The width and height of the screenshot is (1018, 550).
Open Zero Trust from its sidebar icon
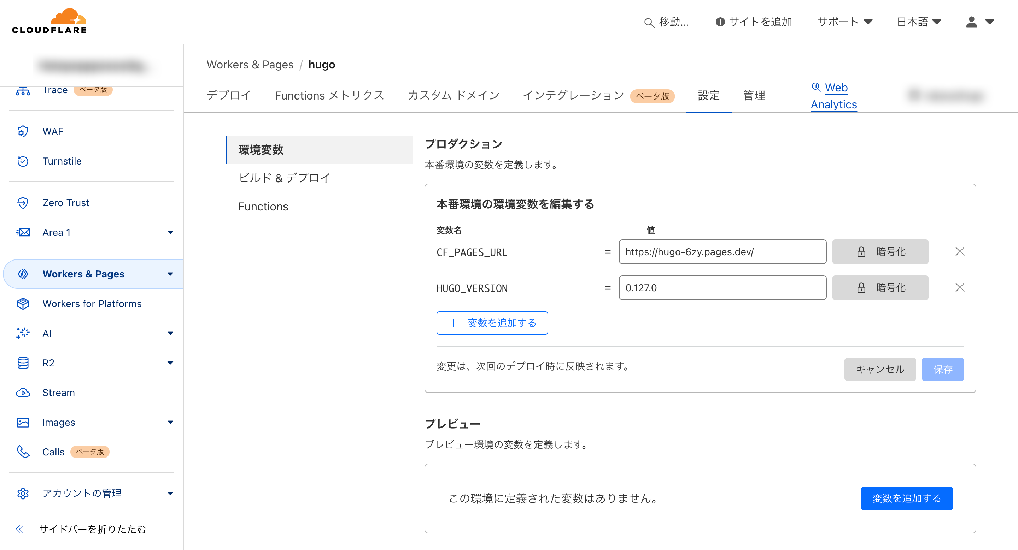click(x=23, y=202)
